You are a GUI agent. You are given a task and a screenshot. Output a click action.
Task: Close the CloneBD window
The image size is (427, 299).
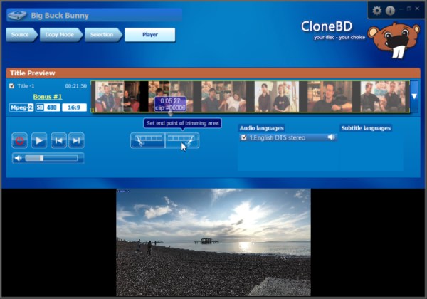pyautogui.click(x=417, y=9)
